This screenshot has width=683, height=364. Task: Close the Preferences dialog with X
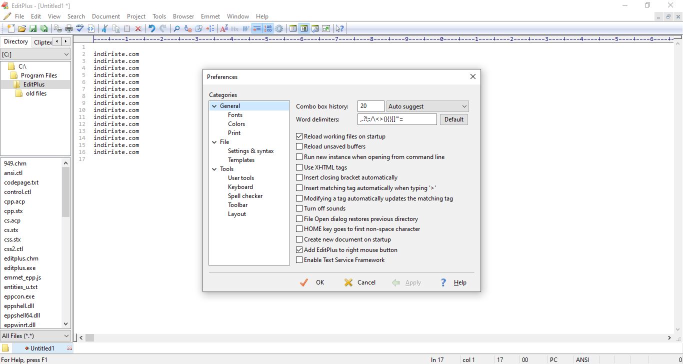(x=472, y=76)
